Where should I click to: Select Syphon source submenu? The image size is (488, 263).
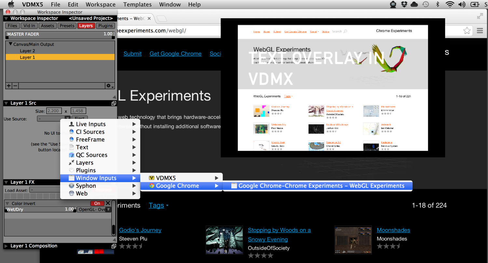[x=100, y=186]
